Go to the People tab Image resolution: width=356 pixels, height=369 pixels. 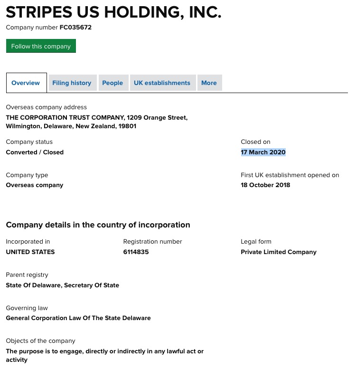coord(112,83)
